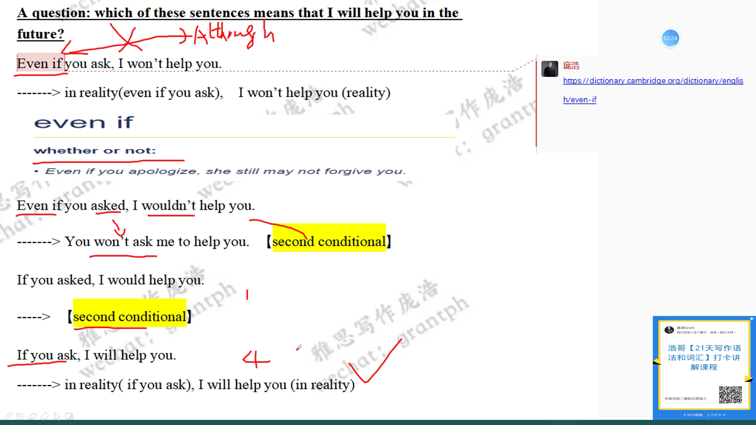756x425 pixels.
Task: Click the instructor profile avatar
Action: click(550, 68)
